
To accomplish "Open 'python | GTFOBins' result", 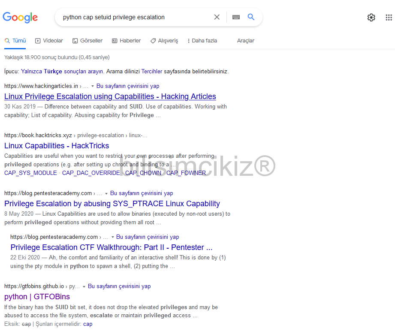I will click(x=37, y=297).
